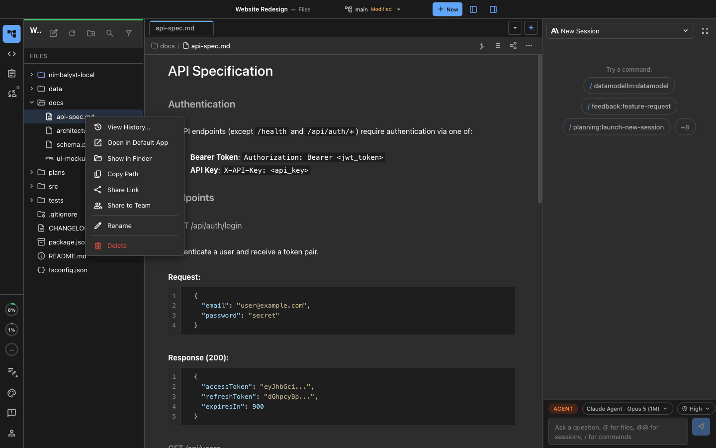Click the dashed empty usage indicator
Image resolution: width=716 pixels, height=448 pixels.
coord(11,349)
